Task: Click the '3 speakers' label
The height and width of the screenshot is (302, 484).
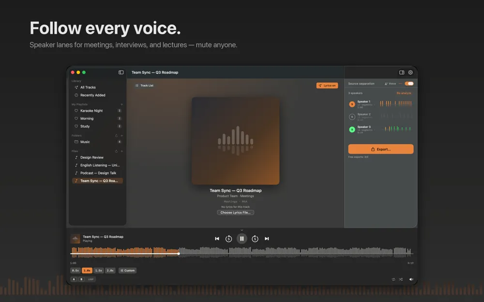Action: (355, 93)
